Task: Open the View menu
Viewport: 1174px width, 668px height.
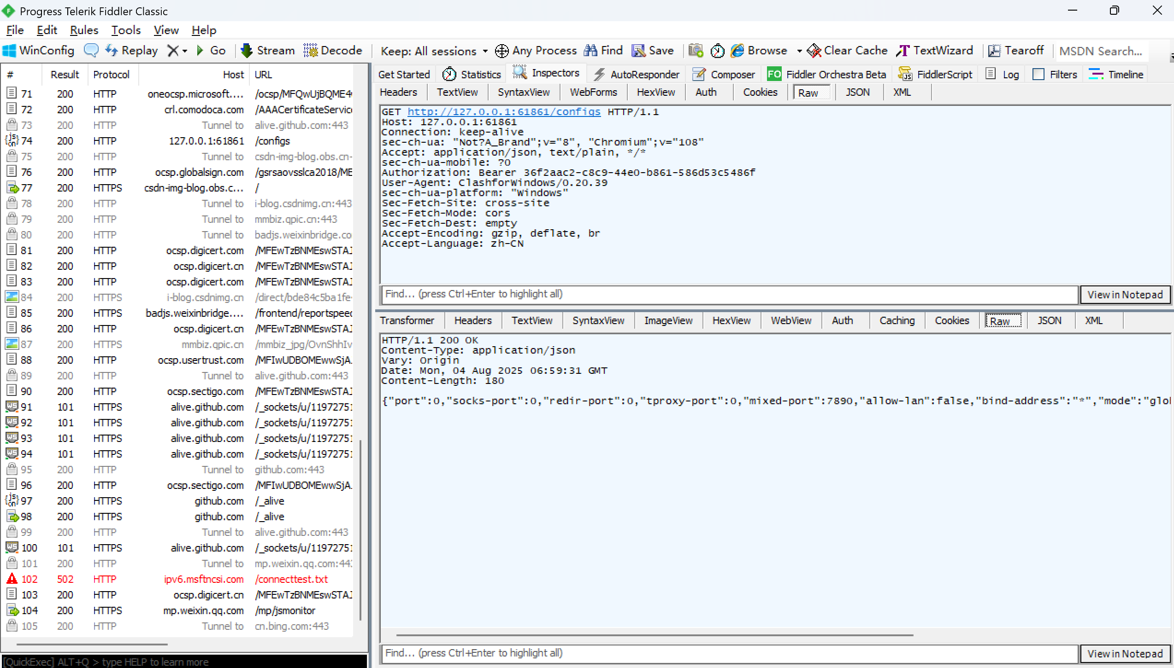Action: (166, 30)
